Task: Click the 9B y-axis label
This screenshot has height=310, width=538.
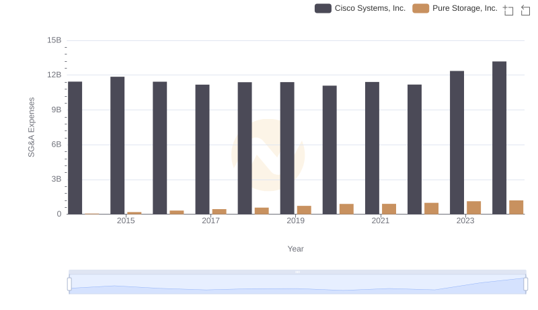Action: coord(56,110)
